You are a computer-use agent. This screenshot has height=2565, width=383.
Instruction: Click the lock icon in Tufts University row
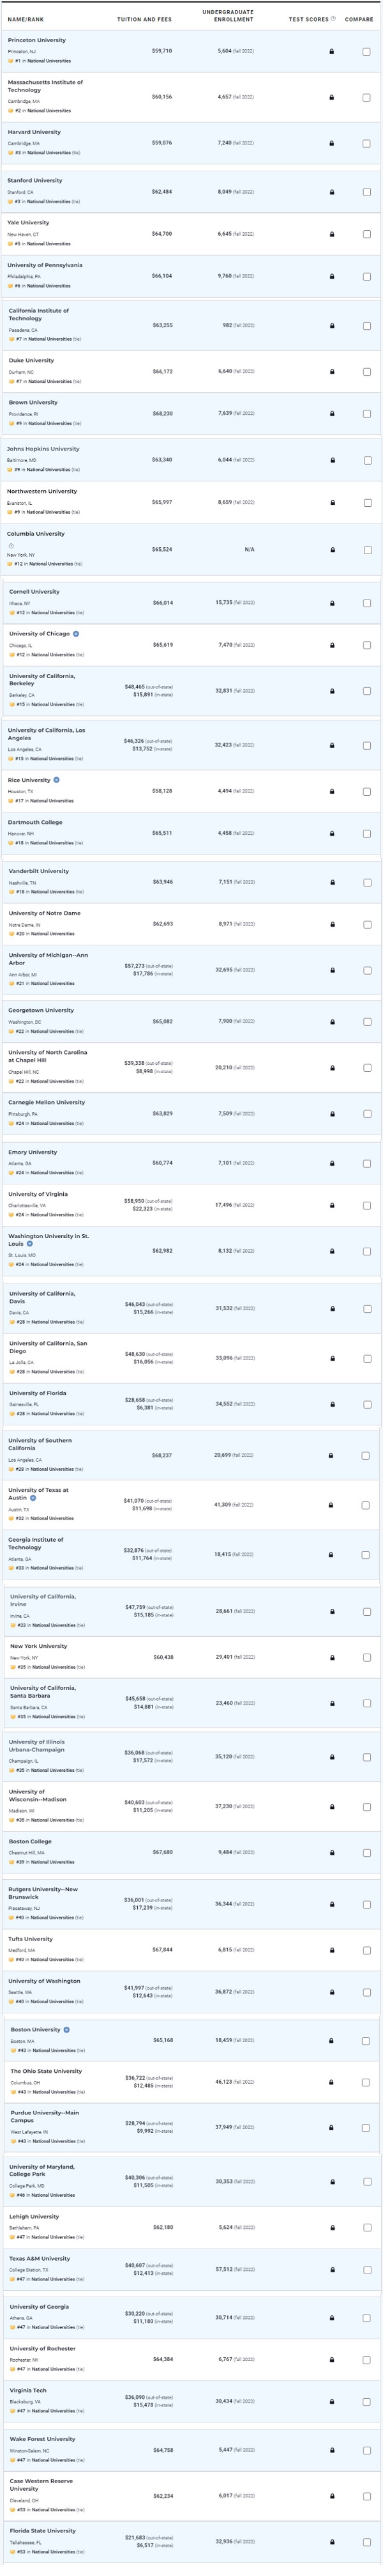tap(331, 1951)
